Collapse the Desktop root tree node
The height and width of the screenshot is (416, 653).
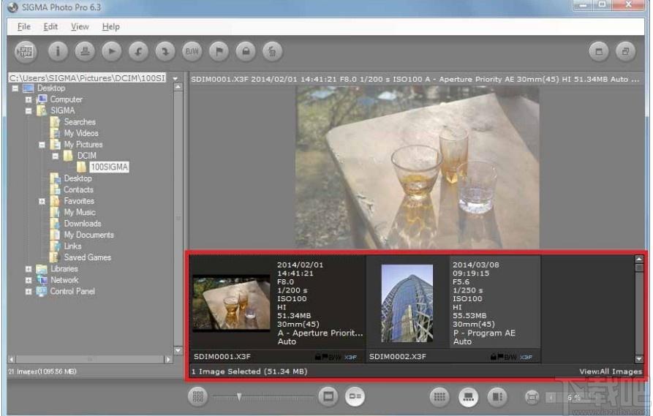[x=15, y=88]
